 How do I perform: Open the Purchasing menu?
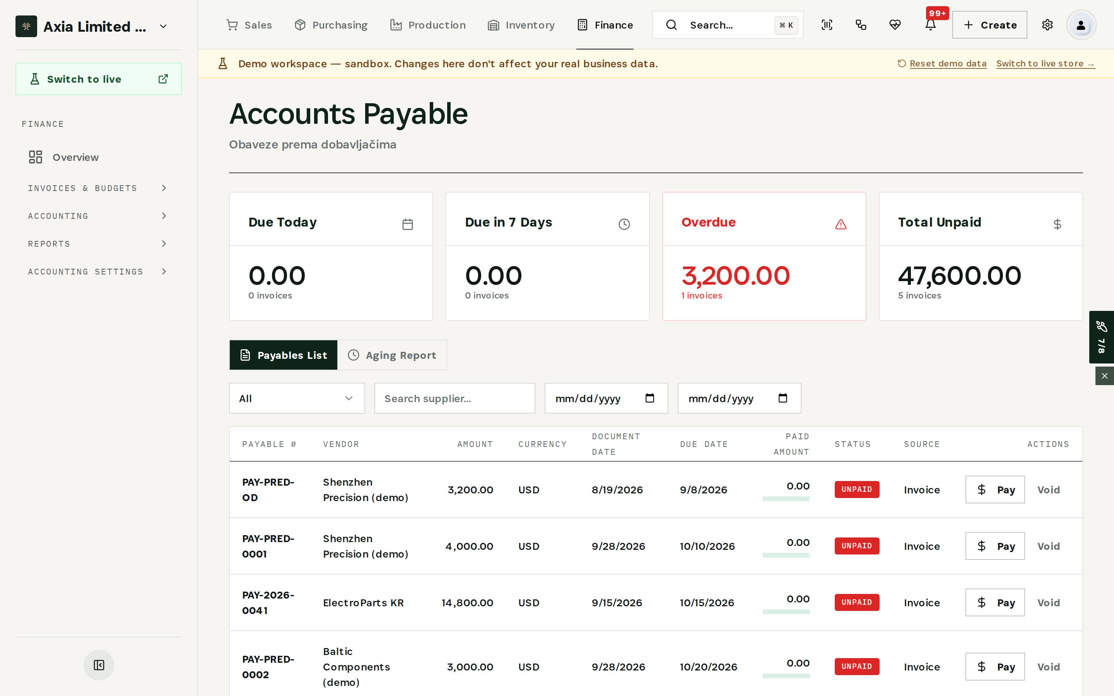click(331, 25)
